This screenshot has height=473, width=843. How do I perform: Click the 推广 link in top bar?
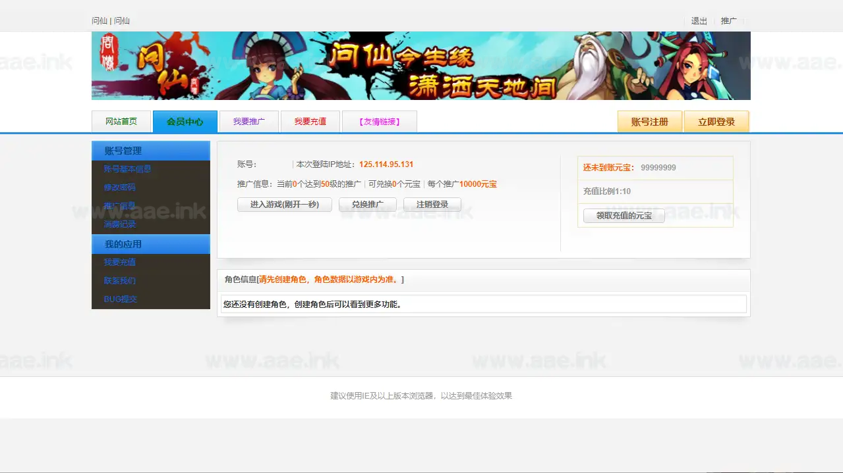tap(729, 21)
